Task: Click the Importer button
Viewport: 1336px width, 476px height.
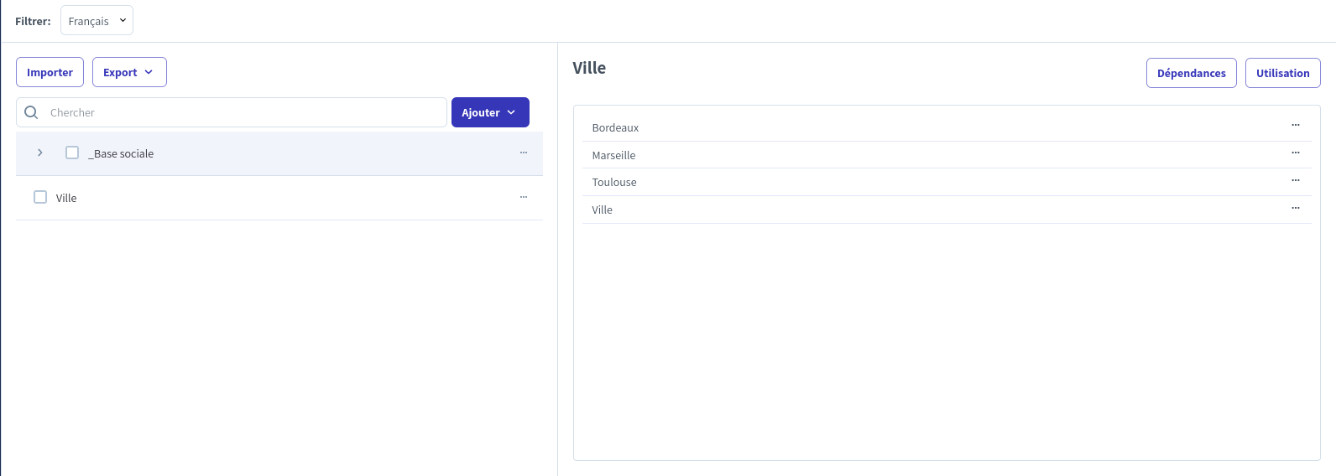Action: (50, 72)
